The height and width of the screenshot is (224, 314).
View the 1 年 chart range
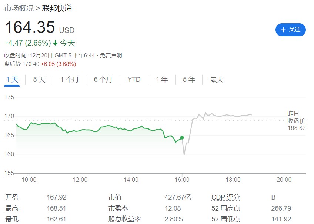(x=162, y=80)
